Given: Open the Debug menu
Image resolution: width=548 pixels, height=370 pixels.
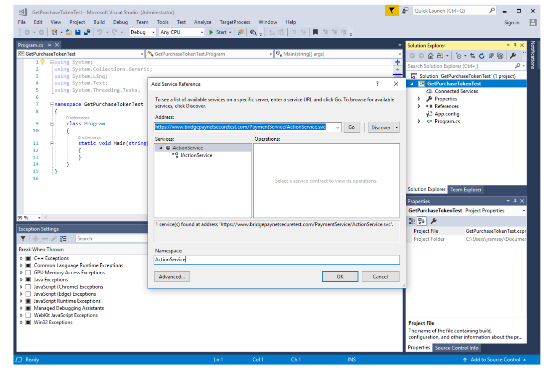Looking at the screenshot, I should pyautogui.click(x=120, y=22).
